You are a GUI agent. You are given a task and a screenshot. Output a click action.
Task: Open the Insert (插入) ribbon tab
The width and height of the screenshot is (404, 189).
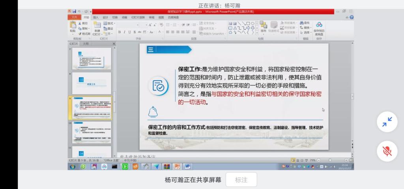96,17
